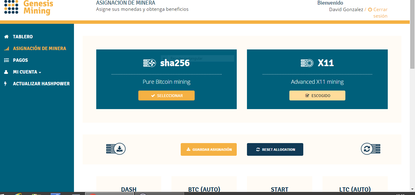Click the Seleccionar button for sha256

[166, 95]
